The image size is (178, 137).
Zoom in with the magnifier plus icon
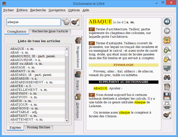[x=167, y=50]
